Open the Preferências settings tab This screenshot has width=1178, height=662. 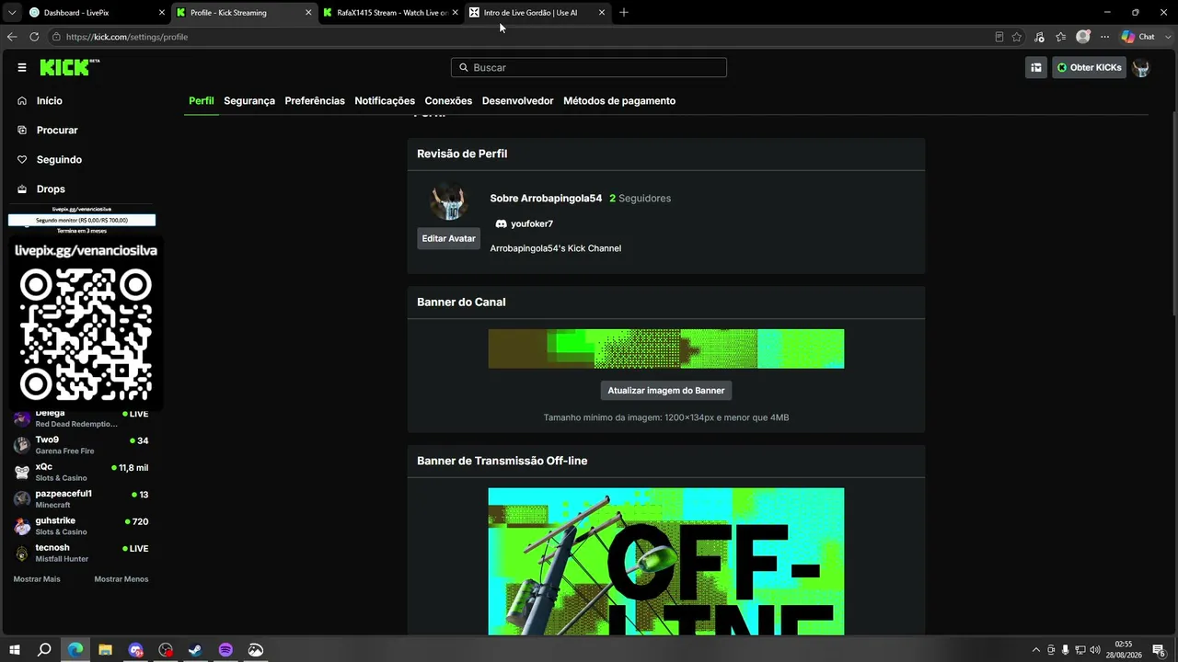pyautogui.click(x=315, y=101)
